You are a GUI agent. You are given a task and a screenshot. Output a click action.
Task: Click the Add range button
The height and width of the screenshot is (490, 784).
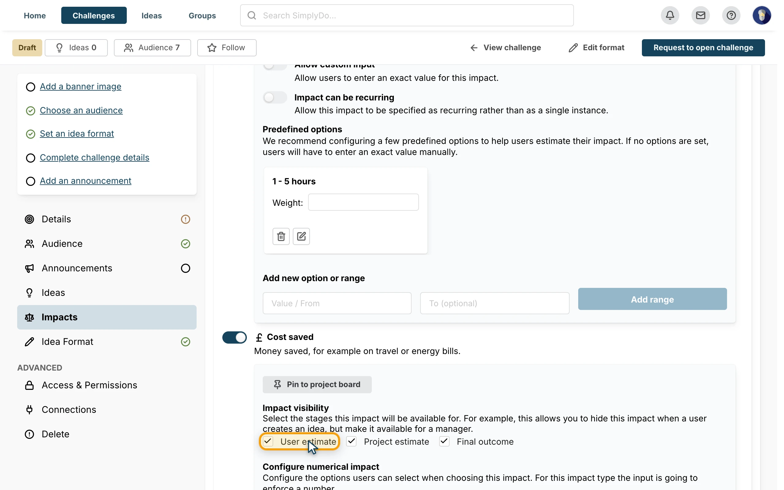pos(652,299)
